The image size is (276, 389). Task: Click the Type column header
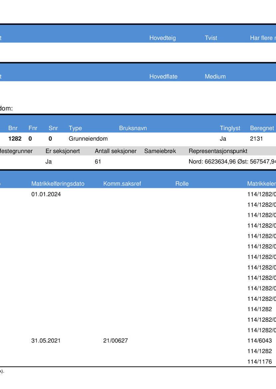(x=75, y=128)
